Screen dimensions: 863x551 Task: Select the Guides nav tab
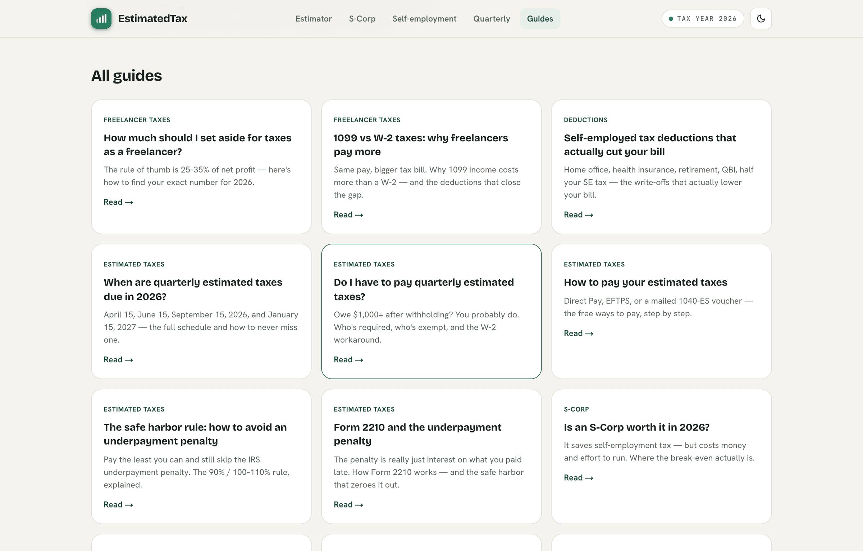pyautogui.click(x=540, y=19)
